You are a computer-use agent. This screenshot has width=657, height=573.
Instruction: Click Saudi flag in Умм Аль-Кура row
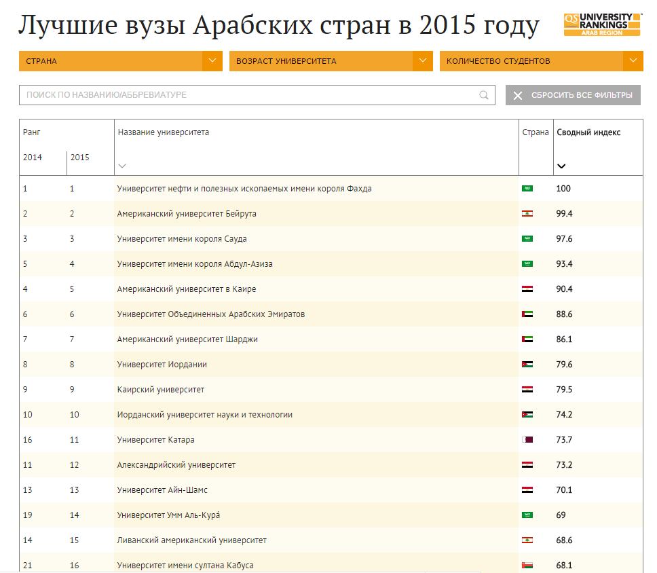pyautogui.click(x=527, y=515)
